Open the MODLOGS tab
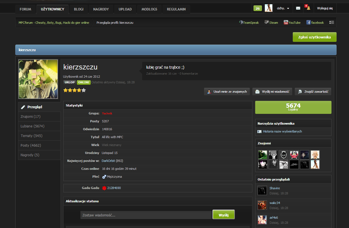 click(x=149, y=9)
